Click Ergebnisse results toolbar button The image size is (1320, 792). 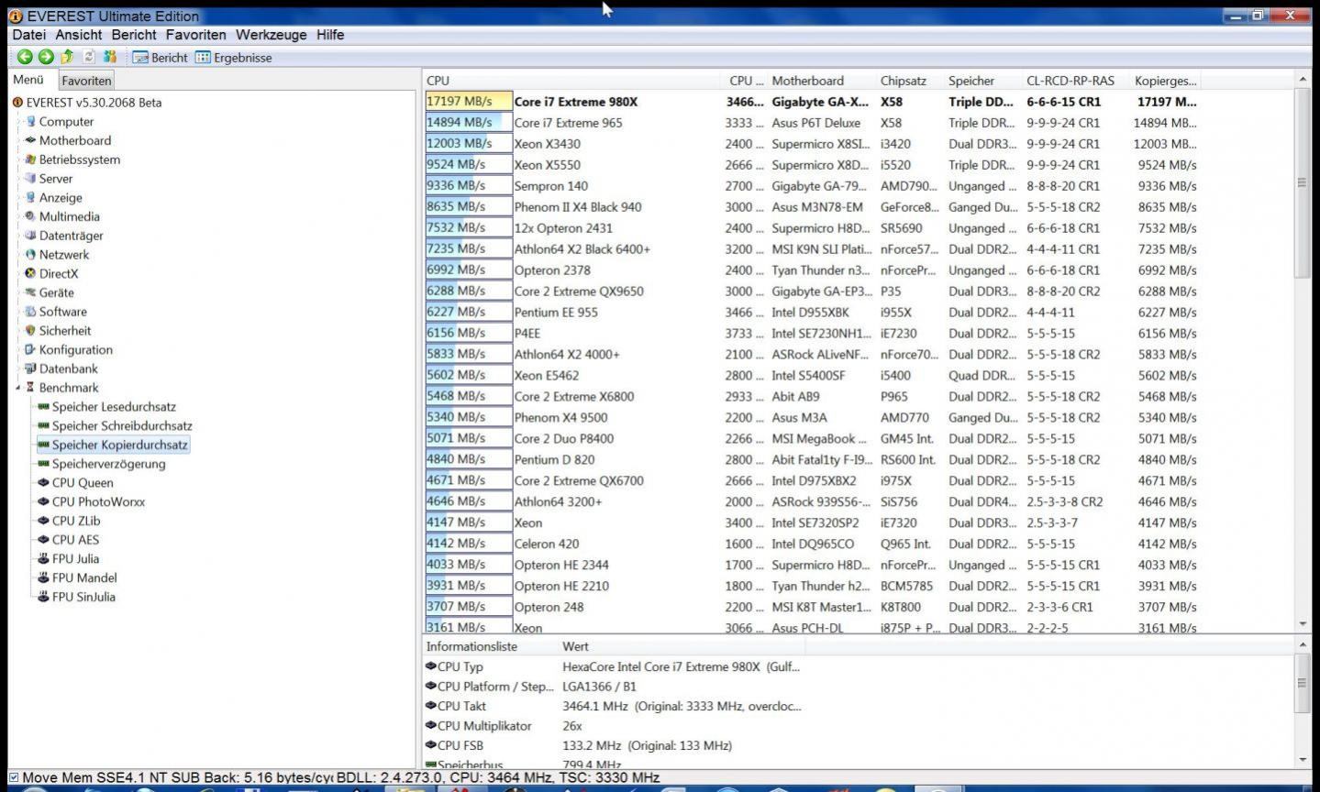click(x=234, y=57)
